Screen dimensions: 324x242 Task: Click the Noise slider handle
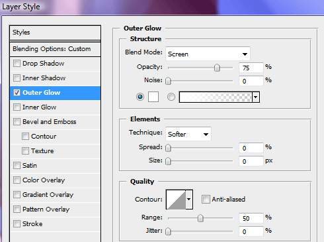point(168,81)
